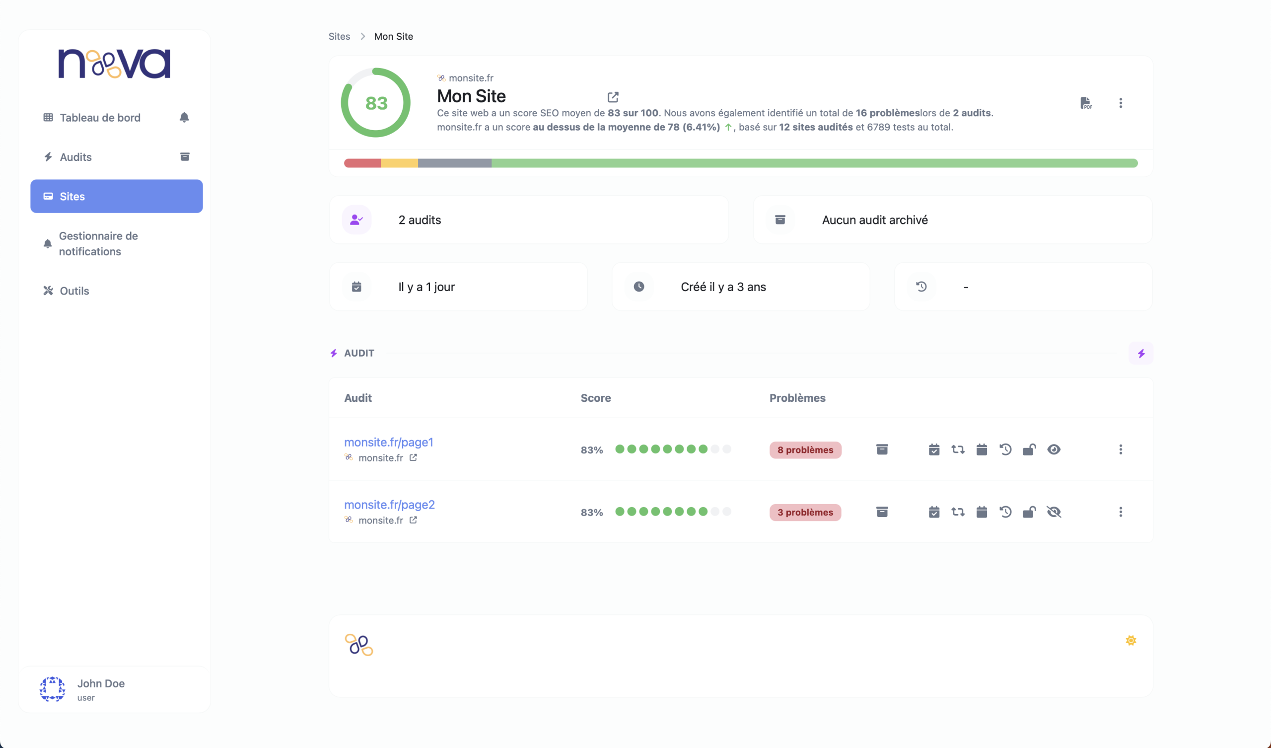
Task: Click the archive icon for monsite.fr/page1
Action: point(882,449)
